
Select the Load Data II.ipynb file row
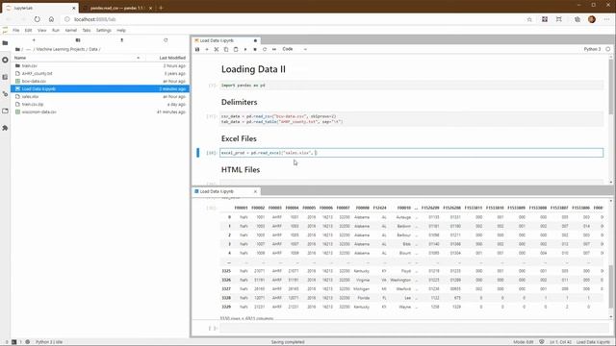click(100, 89)
